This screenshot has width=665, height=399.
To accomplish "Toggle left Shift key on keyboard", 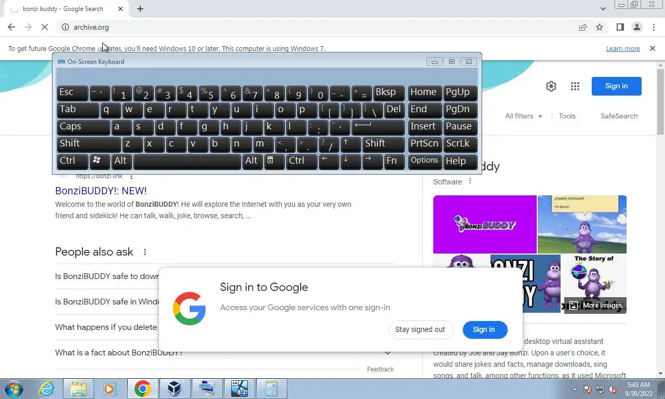I will click(89, 144).
